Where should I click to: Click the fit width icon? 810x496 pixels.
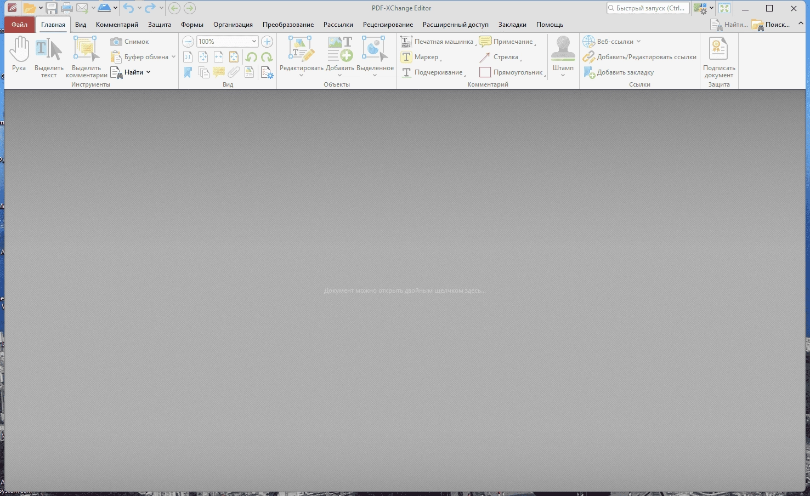[x=218, y=57]
